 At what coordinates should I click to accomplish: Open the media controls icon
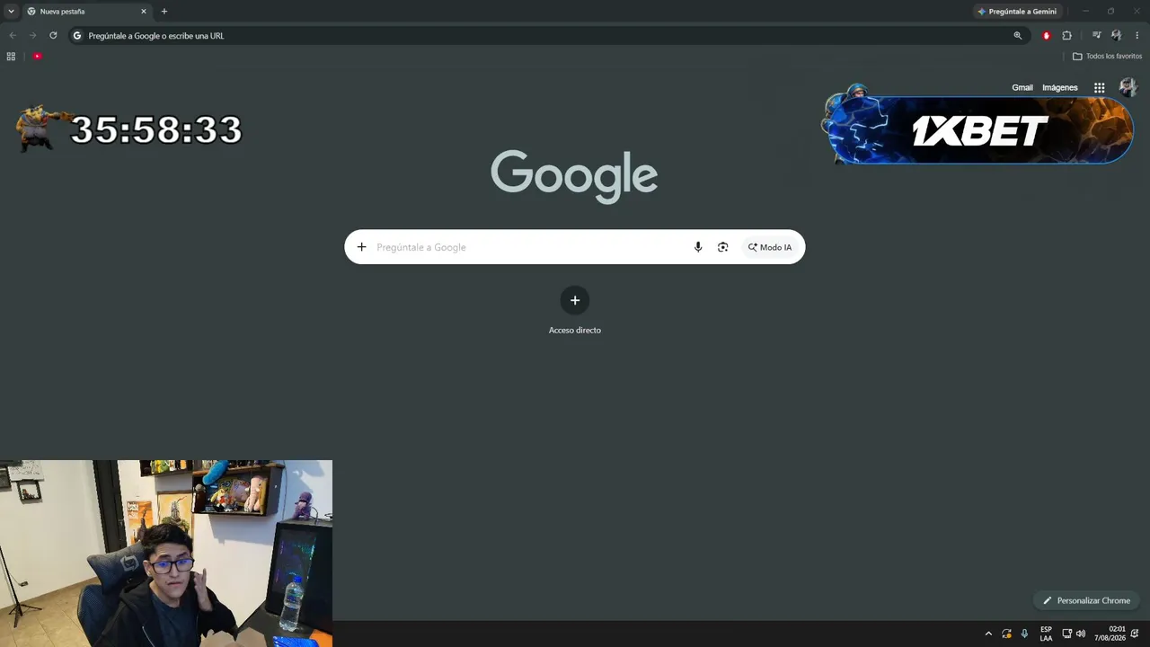point(1096,36)
